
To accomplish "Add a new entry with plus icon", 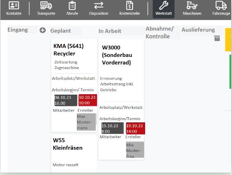I will click(43, 30).
